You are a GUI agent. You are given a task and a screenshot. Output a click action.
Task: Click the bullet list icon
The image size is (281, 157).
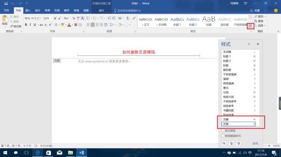pos(88,18)
